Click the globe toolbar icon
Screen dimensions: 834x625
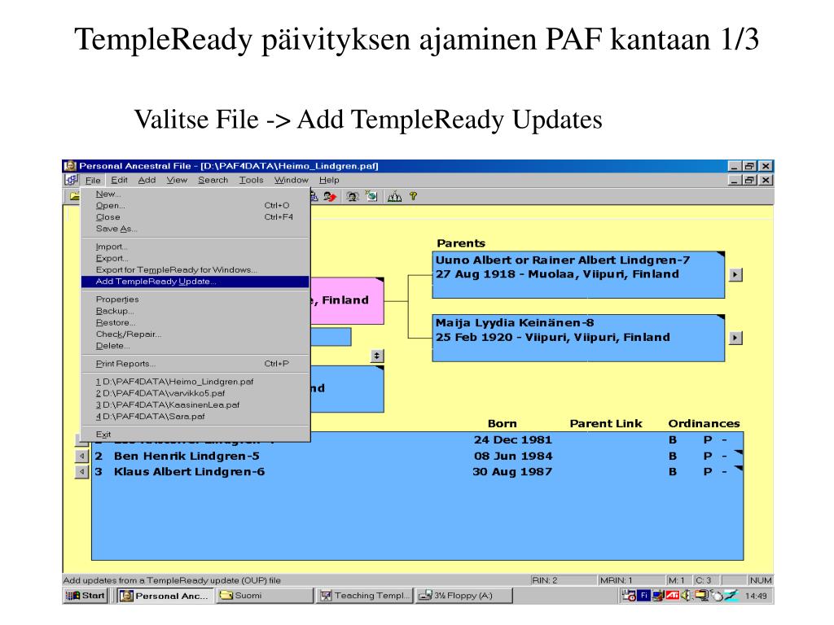[x=371, y=197]
